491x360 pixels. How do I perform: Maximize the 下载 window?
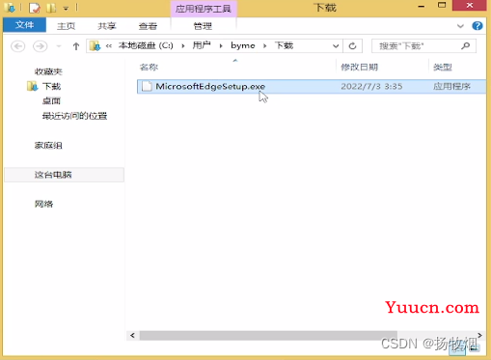442,6
